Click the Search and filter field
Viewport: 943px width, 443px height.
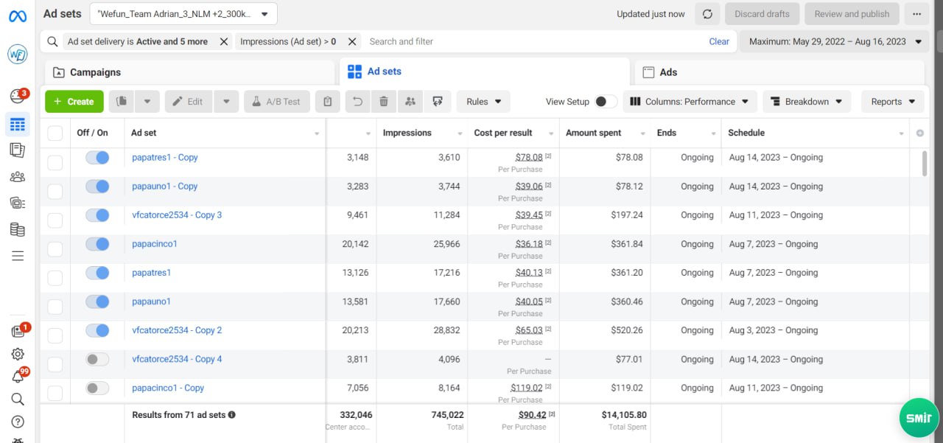tap(534, 42)
